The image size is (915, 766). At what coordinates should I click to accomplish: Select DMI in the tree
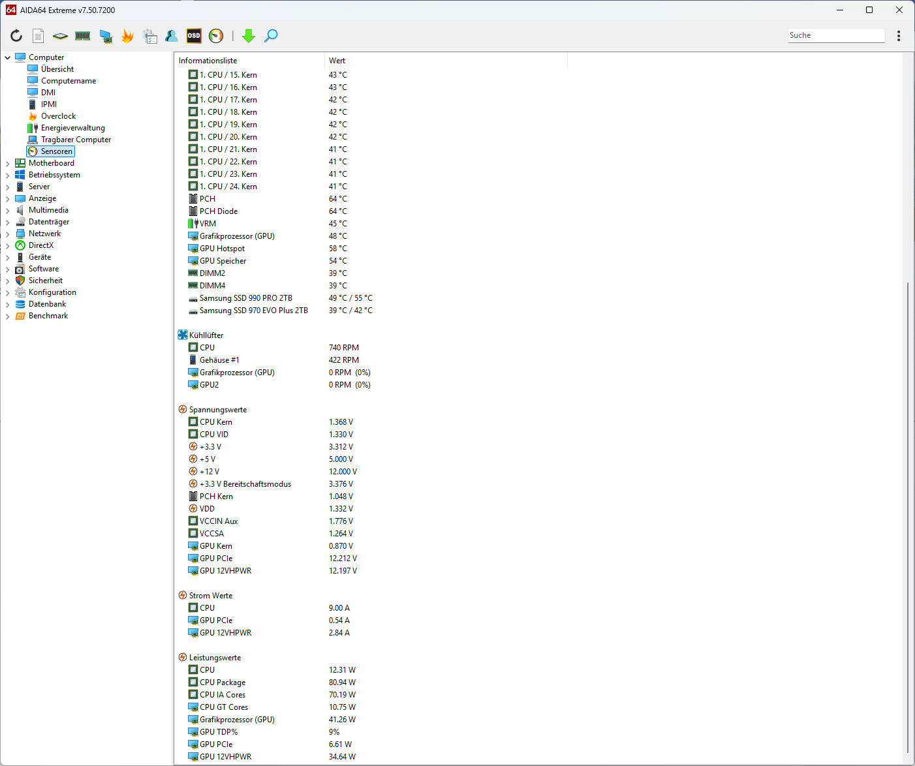[x=48, y=93]
